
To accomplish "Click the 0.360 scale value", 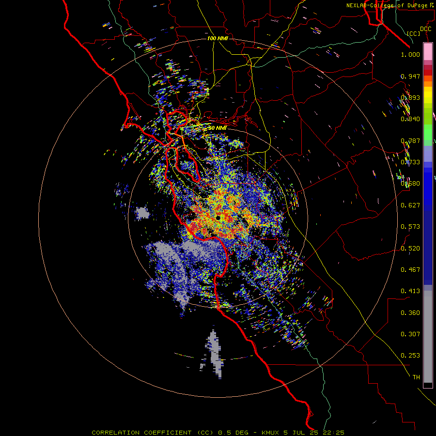I will pyautogui.click(x=410, y=313).
